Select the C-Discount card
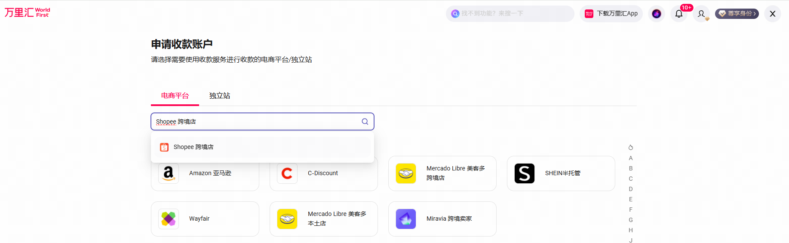Image resolution: width=789 pixels, height=243 pixels. coord(324,173)
